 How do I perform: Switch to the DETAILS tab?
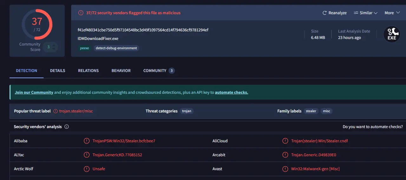click(57, 71)
